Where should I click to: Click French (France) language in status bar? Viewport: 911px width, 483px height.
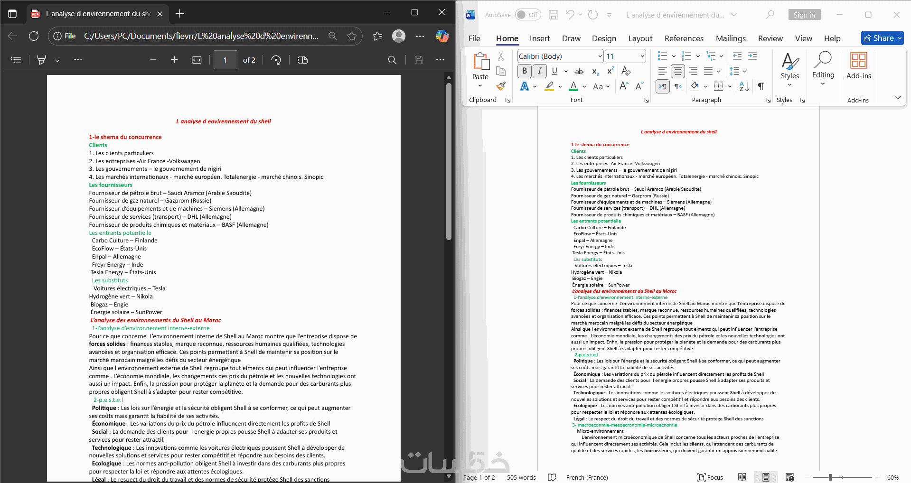coord(587,477)
